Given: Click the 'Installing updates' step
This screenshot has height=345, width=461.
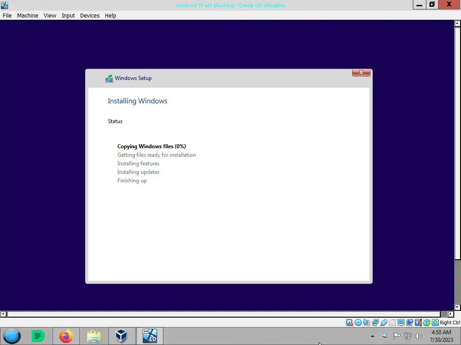Looking at the screenshot, I should click(138, 172).
